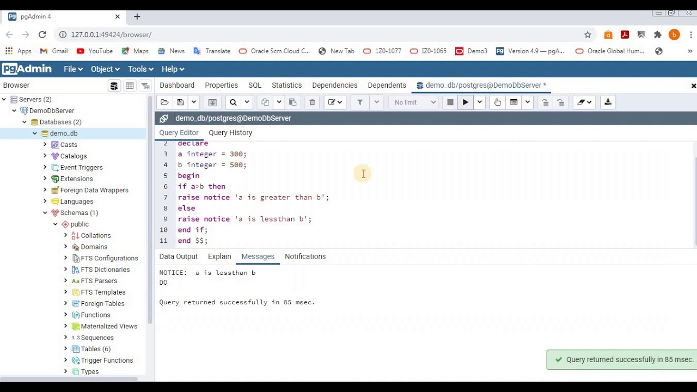Open the YouTube bookmark
This screenshot has width=697, height=392.
tap(95, 51)
